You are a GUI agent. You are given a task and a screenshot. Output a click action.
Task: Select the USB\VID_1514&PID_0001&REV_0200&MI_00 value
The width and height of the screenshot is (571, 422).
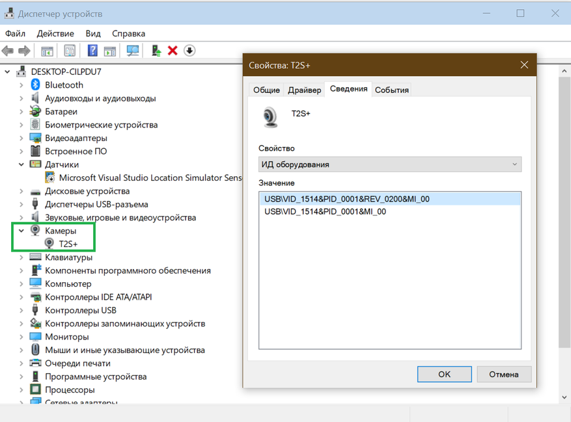(x=389, y=199)
